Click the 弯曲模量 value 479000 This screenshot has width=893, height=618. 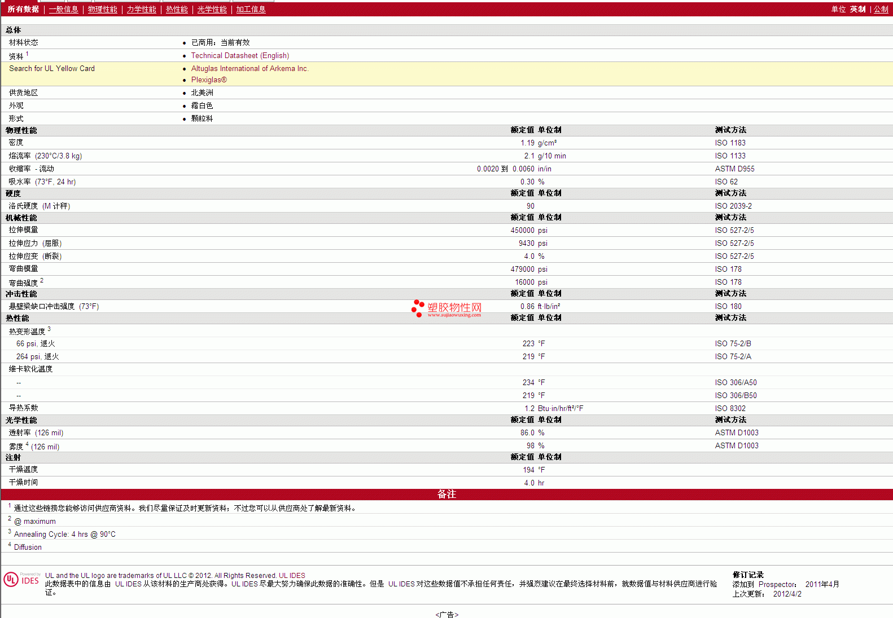click(522, 270)
